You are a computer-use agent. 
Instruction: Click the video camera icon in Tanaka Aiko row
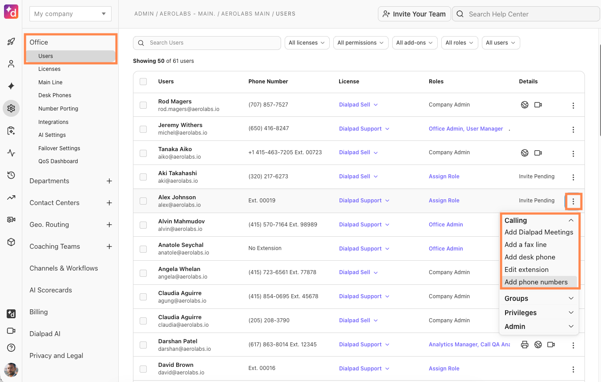[538, 153]
